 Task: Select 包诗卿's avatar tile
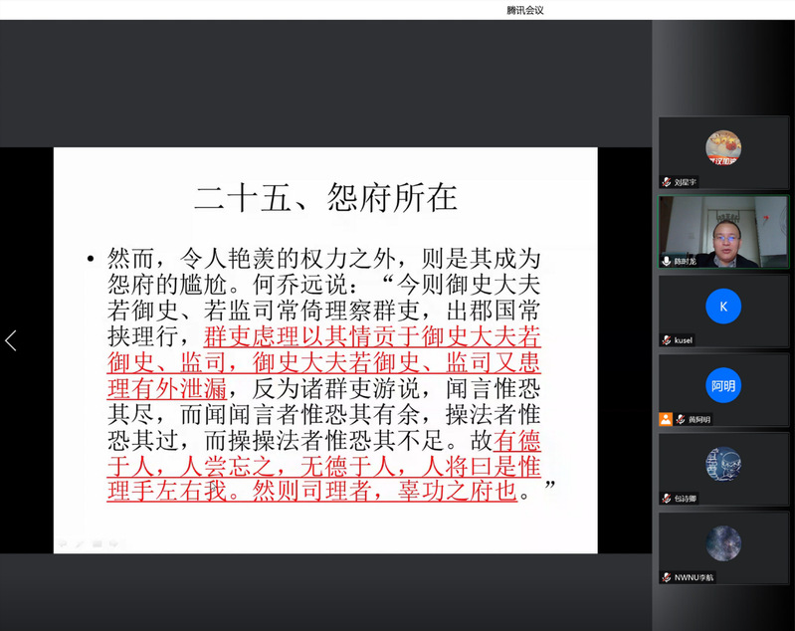(723, 464)
